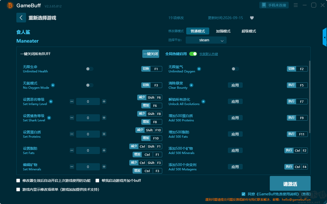Go back with the arrow next to 重新选择游戏
Viewport: 327px width, 204px height.
(x=21, y=18)
